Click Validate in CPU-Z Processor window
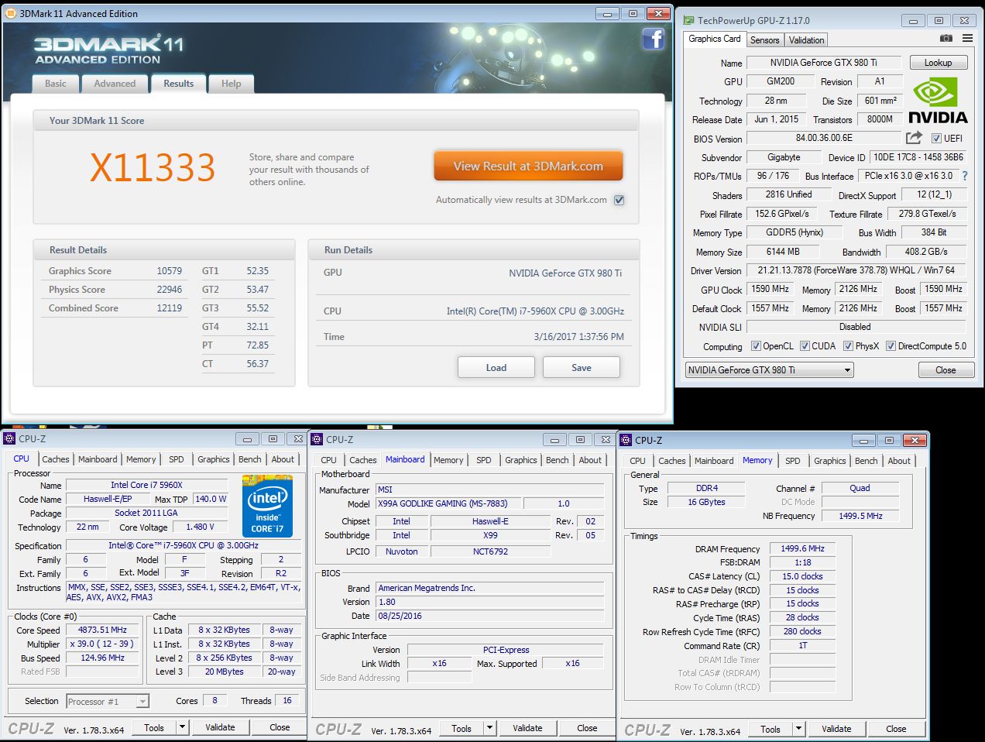This screenshot has height=742, width=985. 220,727
